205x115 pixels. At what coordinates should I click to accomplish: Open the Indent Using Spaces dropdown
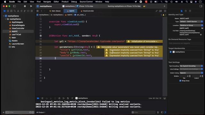[191, 73]
